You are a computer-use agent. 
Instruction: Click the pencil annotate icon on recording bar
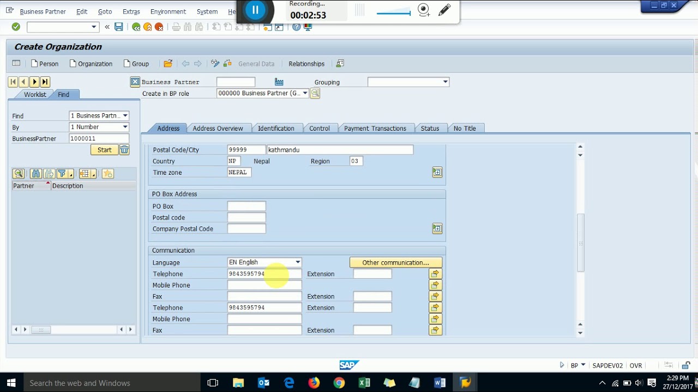444,10
